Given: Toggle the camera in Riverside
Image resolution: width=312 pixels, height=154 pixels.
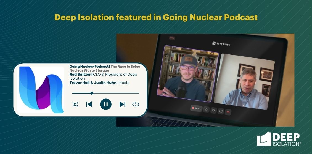Looking at the screenshot, I should (213, 110).
